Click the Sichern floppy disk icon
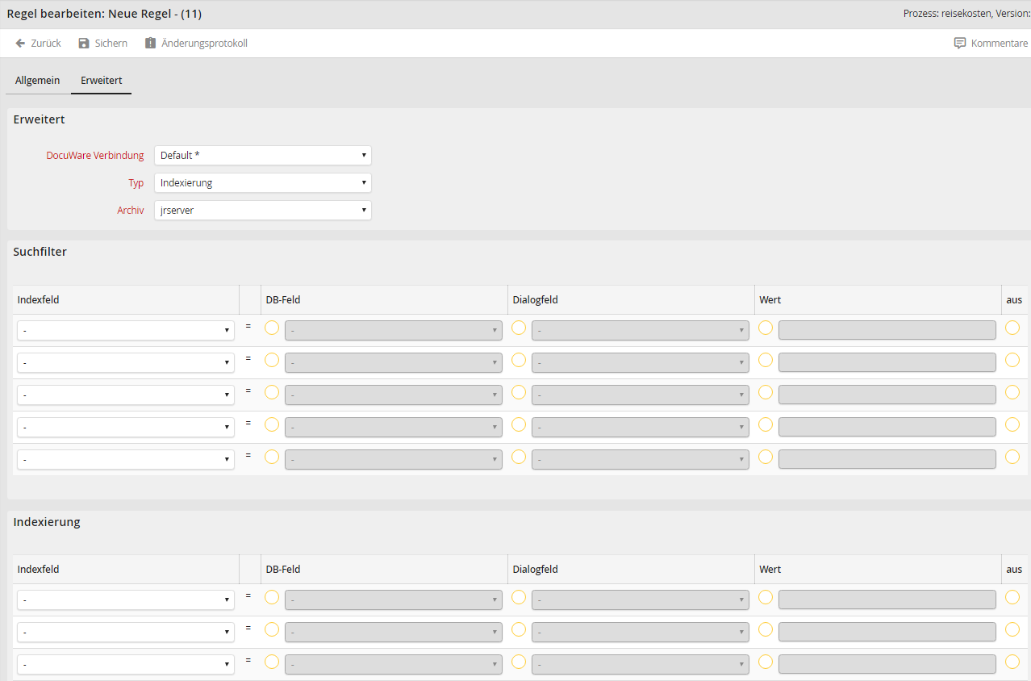Screen dimensions: 1031x681 coord(84,44)
